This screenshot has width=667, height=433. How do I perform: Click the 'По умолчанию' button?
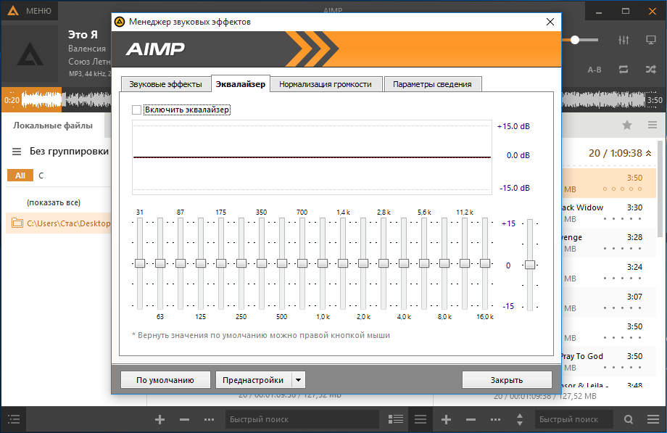[x=165, y=380]
